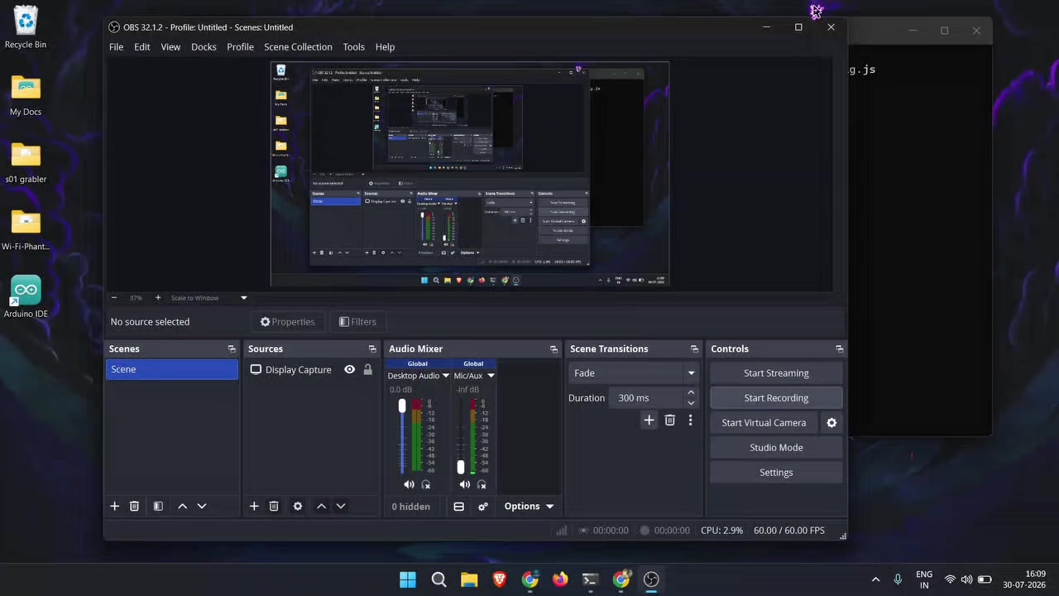Screen dimensions: 1059x596
Task: Open source properties gear in the Sources dock
Action: tap(298, 507)
